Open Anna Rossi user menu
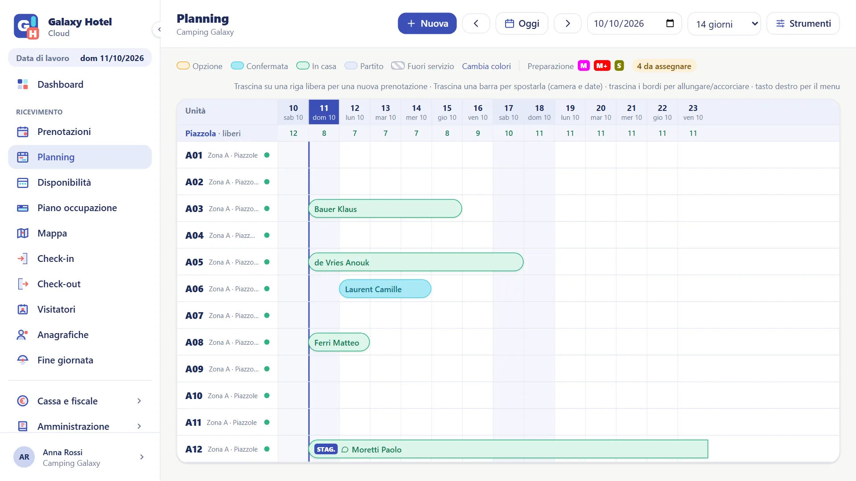This screenshot has width=856, height=481. [x=80, y=457]
